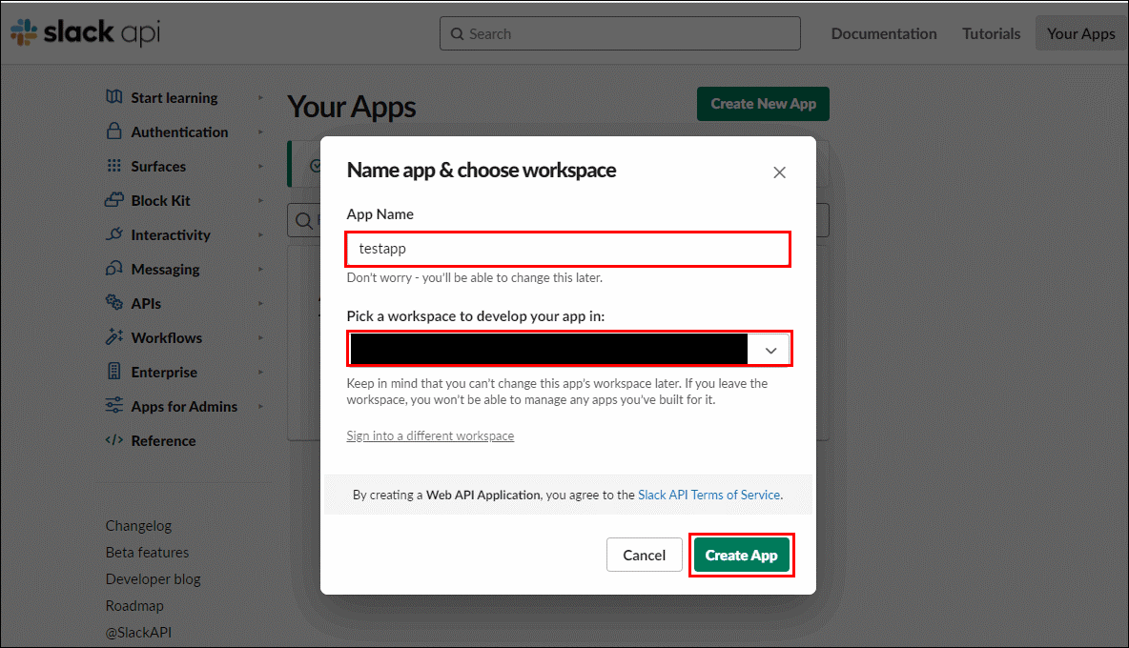This screenshot has width=1129, height=648.
Task: Click the Cancel button
Action: 644,556
